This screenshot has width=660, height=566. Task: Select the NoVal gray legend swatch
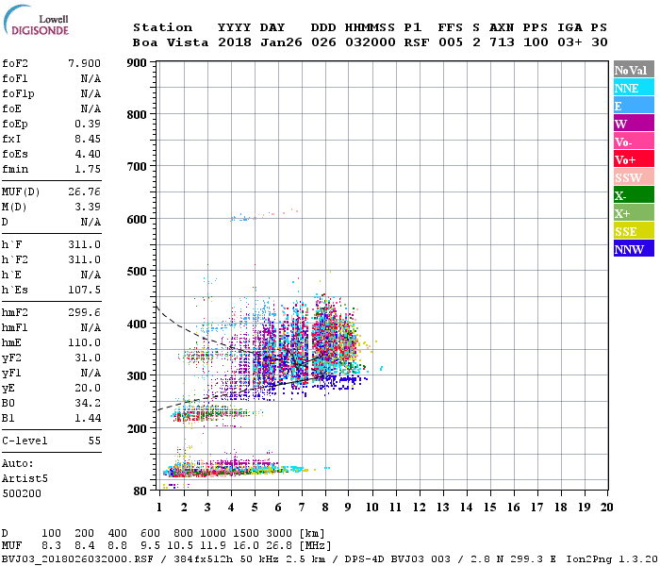[x=634, y=70]
